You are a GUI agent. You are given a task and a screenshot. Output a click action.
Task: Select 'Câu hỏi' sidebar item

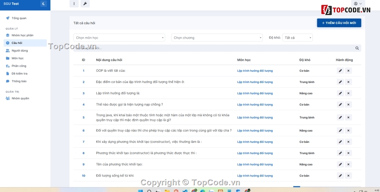pos(25,43)
